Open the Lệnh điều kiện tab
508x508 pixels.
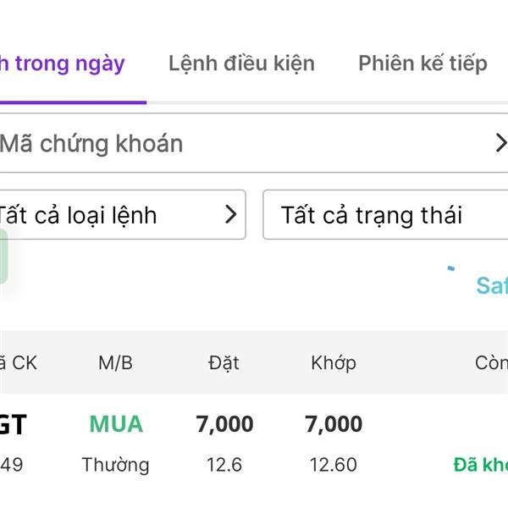tap(241, 63)
